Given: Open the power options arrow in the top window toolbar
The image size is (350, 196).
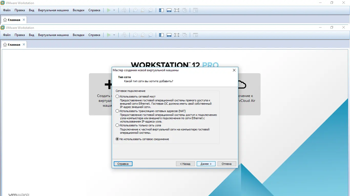Looking at the screenshot, I should coord(114,10).
